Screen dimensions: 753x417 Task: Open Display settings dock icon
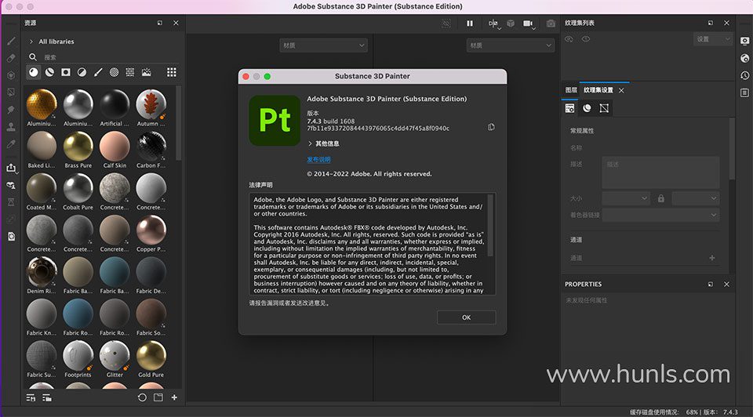point(745,41)
